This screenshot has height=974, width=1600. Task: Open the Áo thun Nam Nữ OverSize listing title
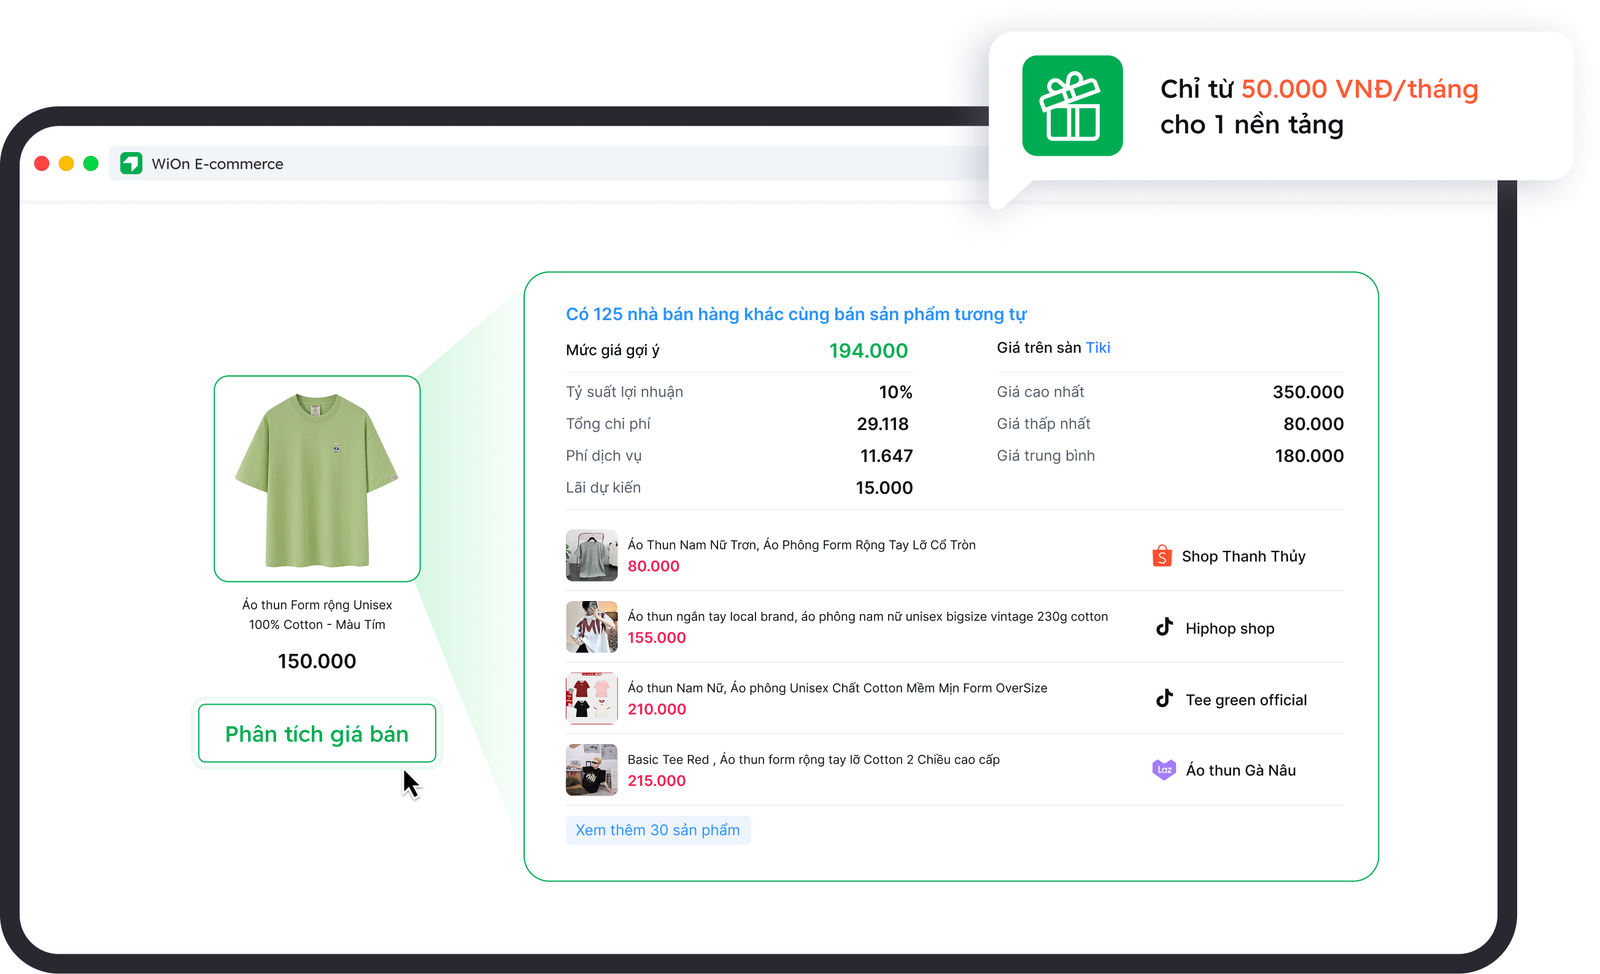(x=837, y=688)
